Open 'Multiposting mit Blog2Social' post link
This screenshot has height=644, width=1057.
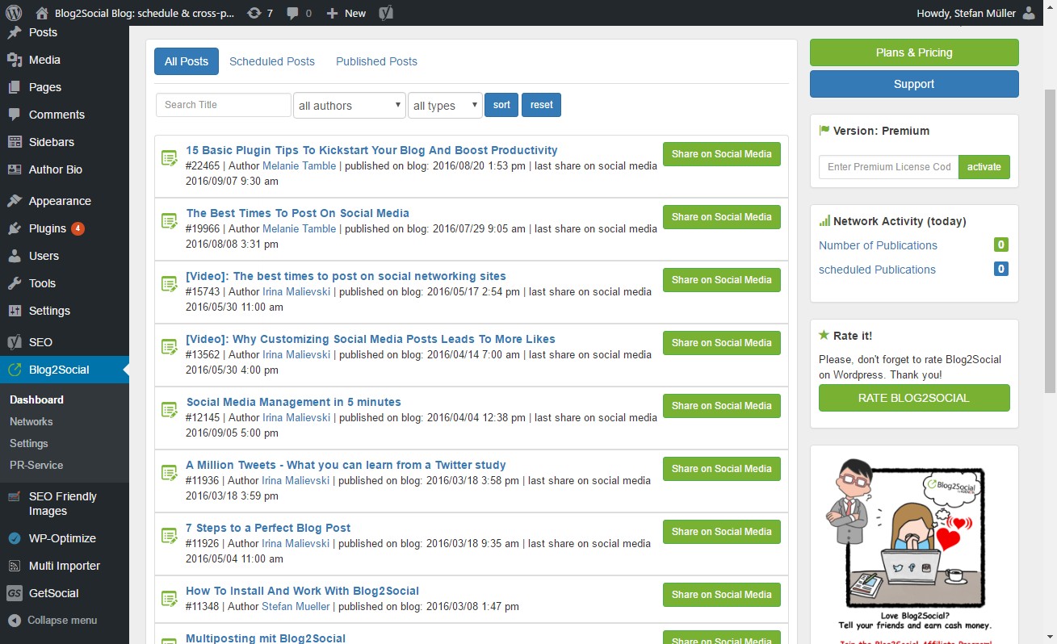[x=266, y=638]
